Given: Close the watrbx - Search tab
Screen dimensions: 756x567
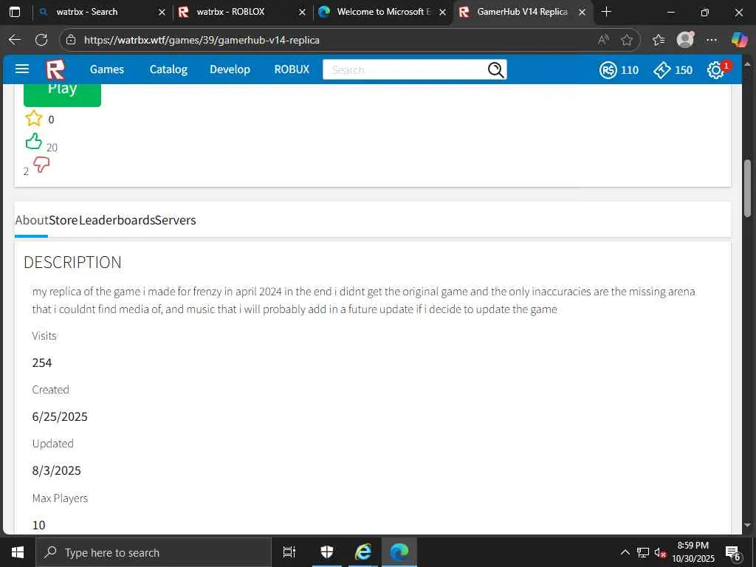Looking at the screenshot, I should point(162,12).
